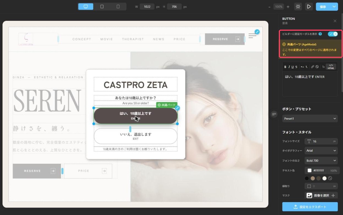
Task: Open the #FFFFFF text color swatch
Action: pyautogui.click(x=309, y=171)
